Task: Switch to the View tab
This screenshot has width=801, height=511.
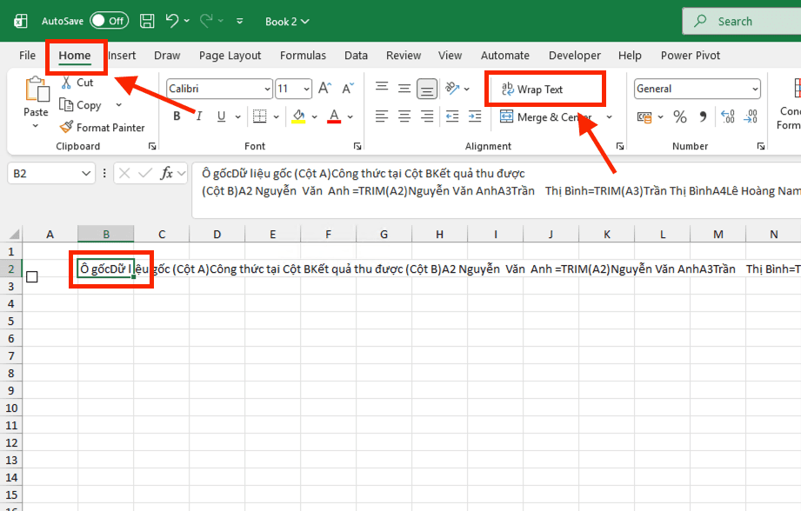Action: pos(450,55)
